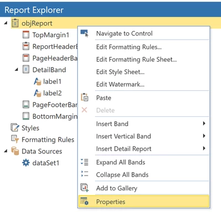Click the TopMargin1 band icon
This screenshot has height=212, width=221.
point(26,35)
